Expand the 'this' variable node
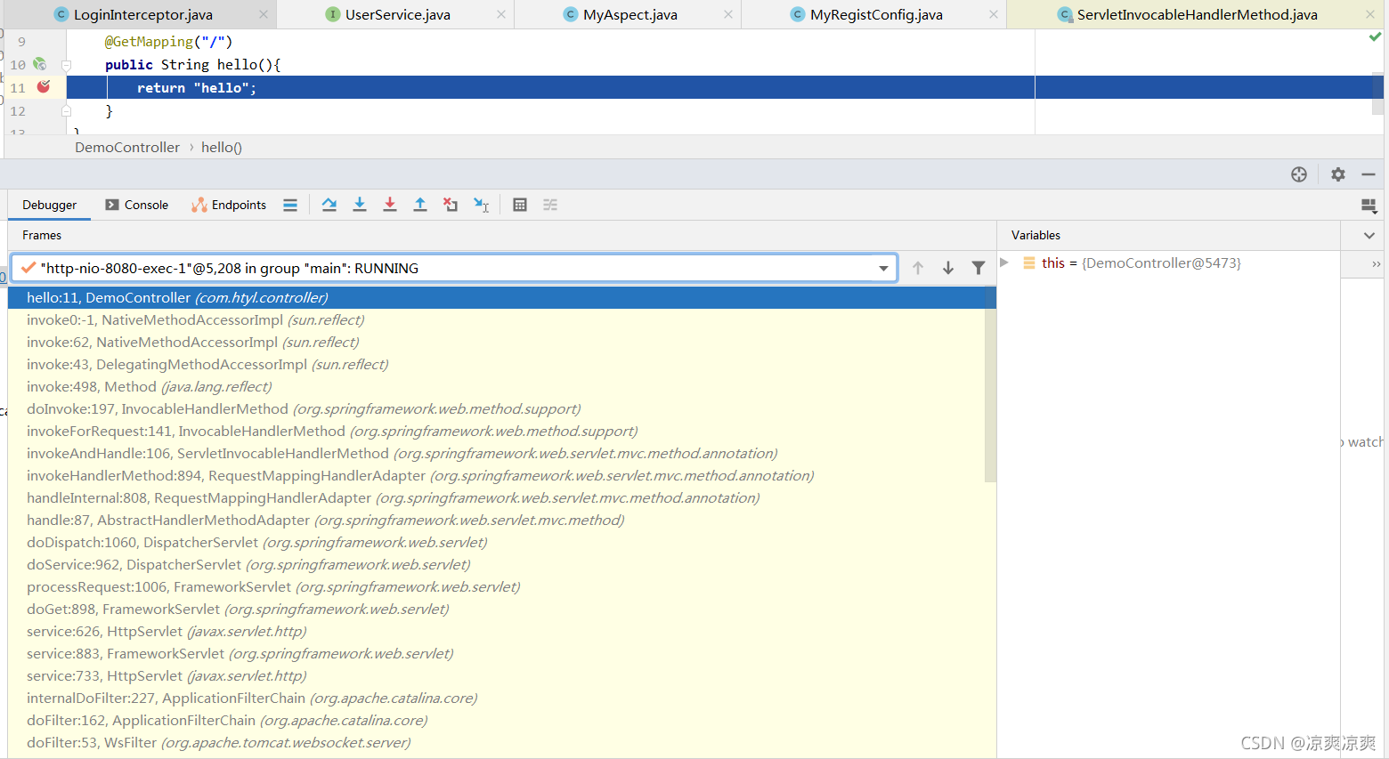 click(x=1004, y=262)
